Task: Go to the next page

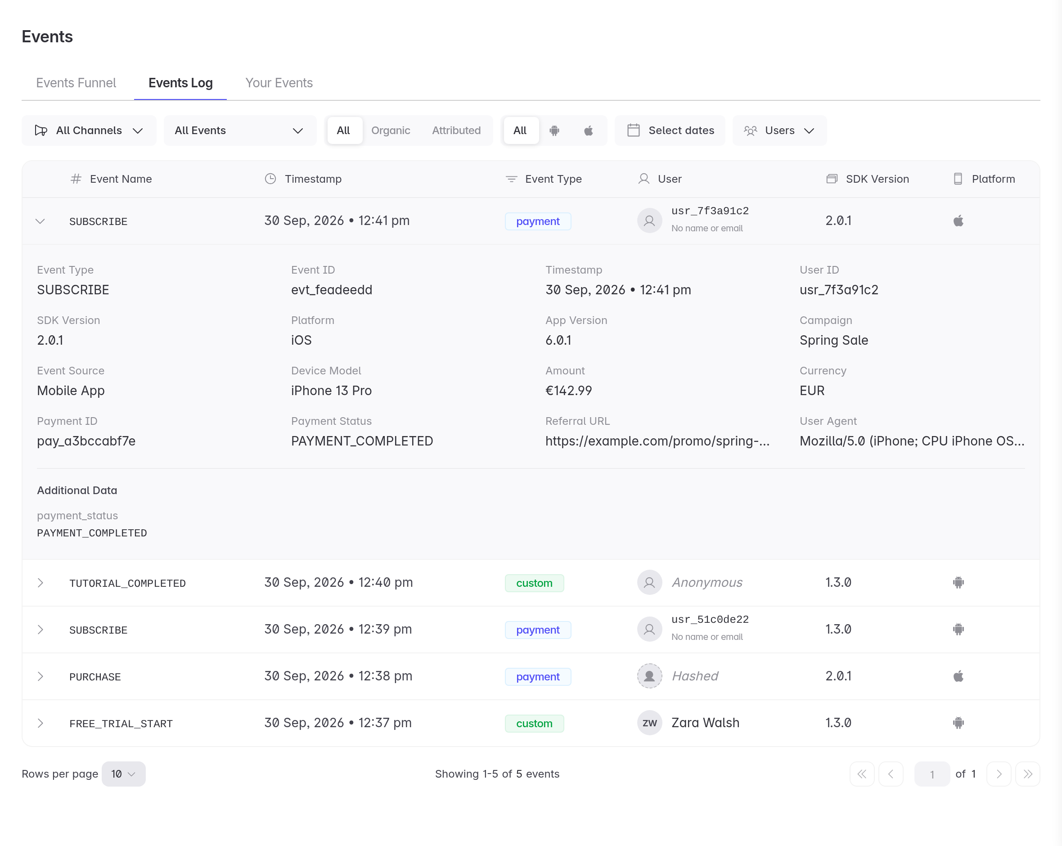Action: pos(999,774)
